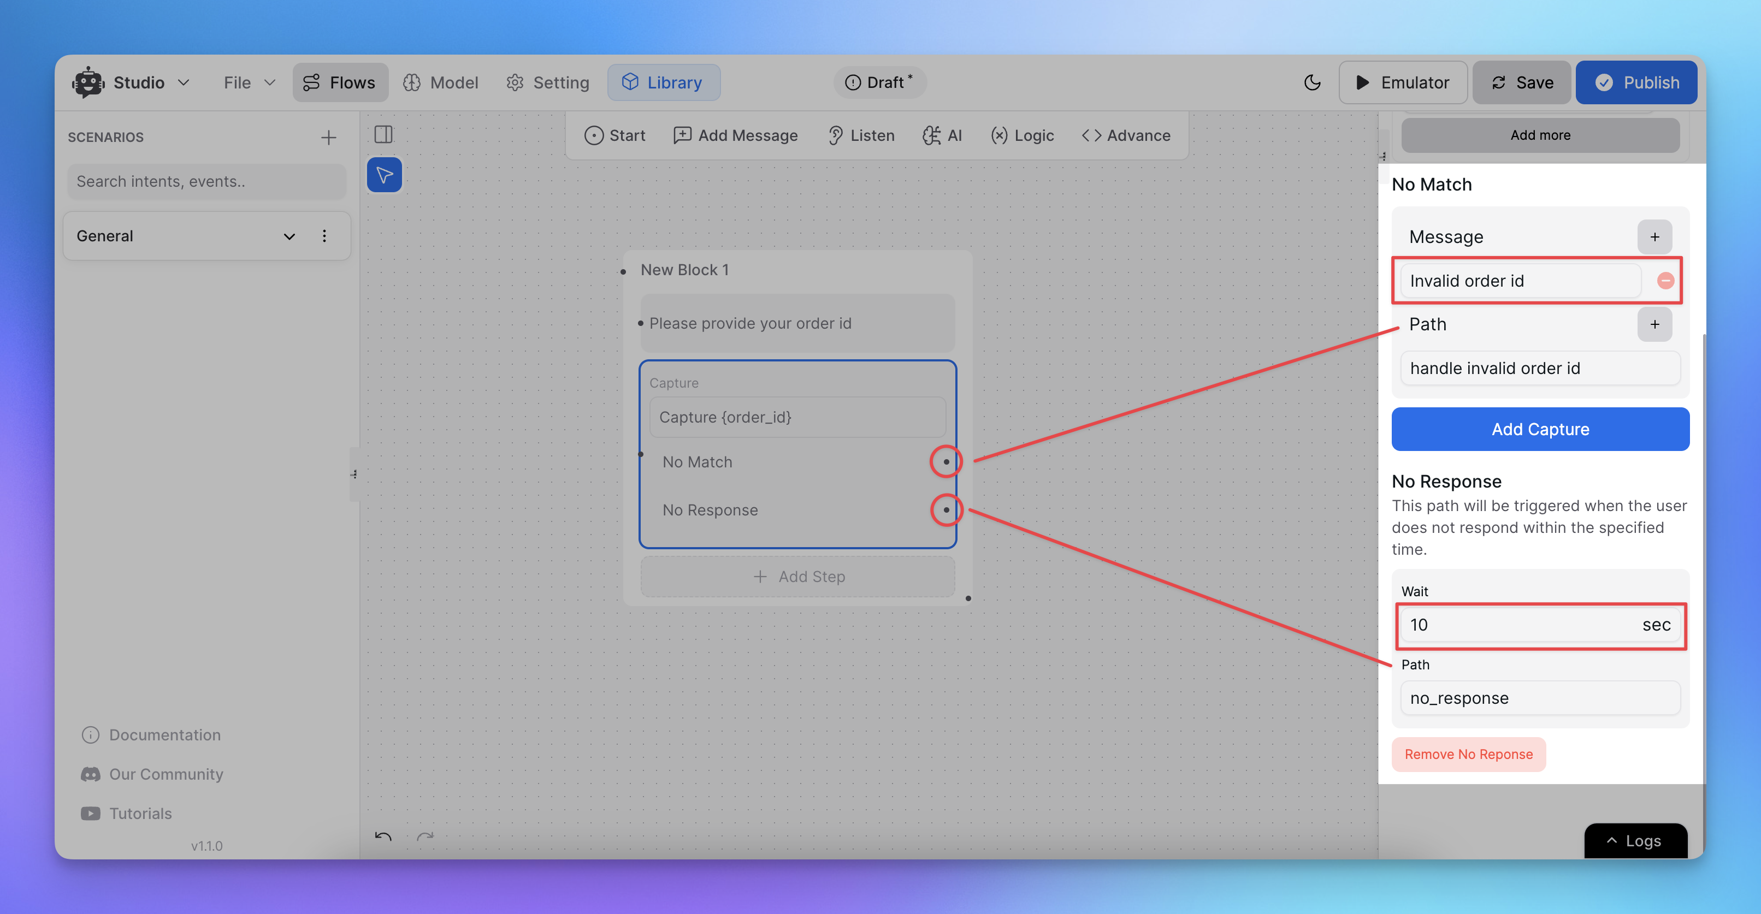Remove the Invalid order id message
This screenshot has width=1761, height=914.
(x=1665, y=281)
